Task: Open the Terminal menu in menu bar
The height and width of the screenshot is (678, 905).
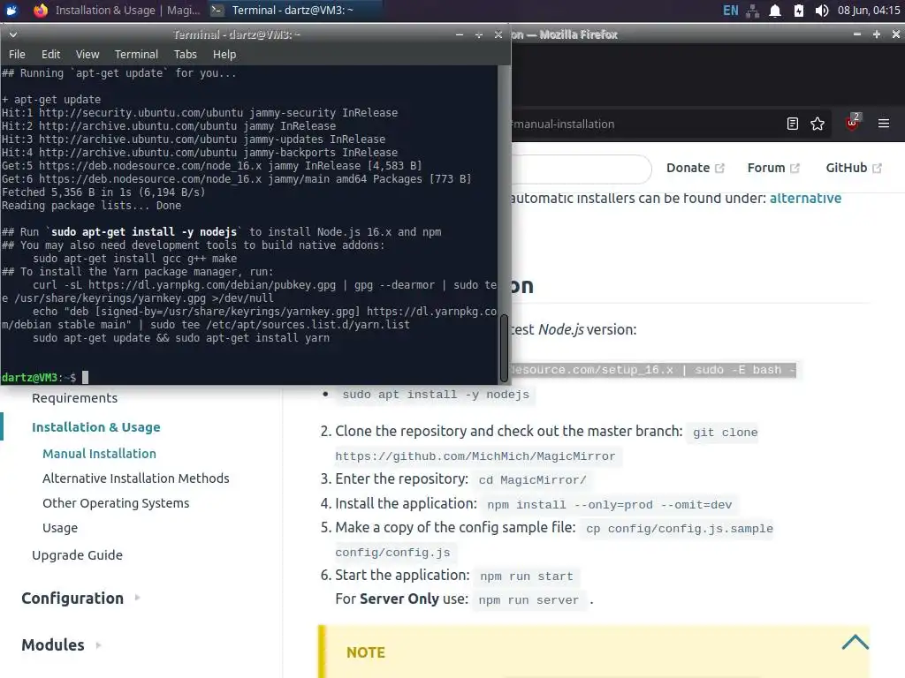Action: click(136, 54)
